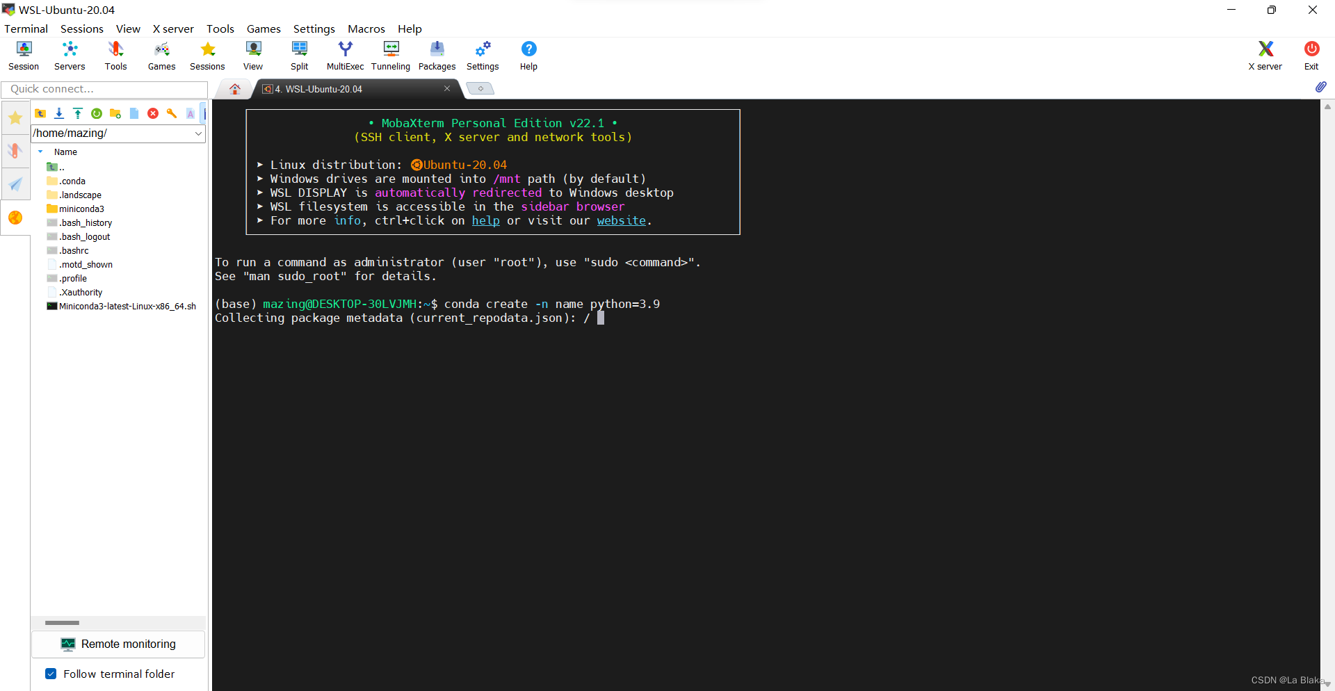
Task: Download a file from the remote browser
Action: tap(58, 113)
